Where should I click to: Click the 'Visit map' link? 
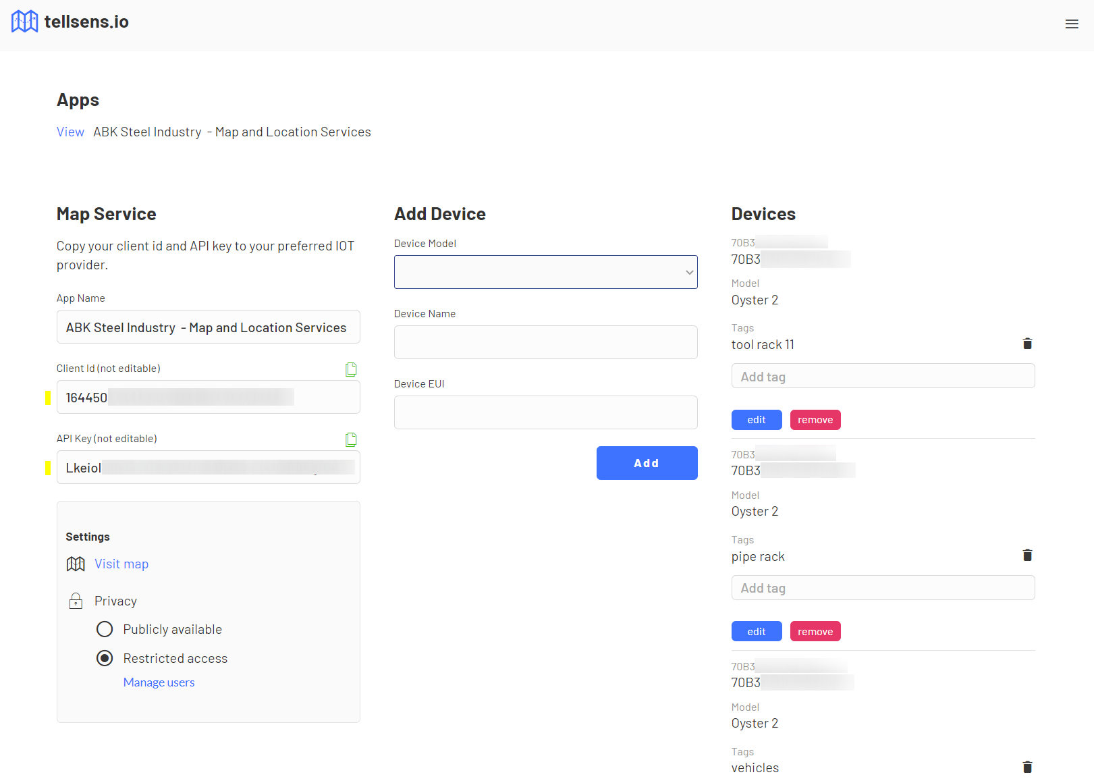coord(121,563)
